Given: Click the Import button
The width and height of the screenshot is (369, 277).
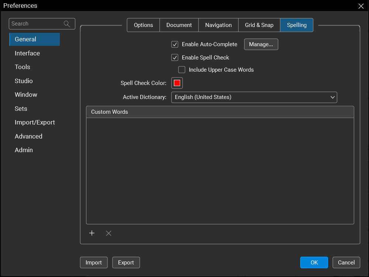Looking at the screenshot, I should 94,263.
